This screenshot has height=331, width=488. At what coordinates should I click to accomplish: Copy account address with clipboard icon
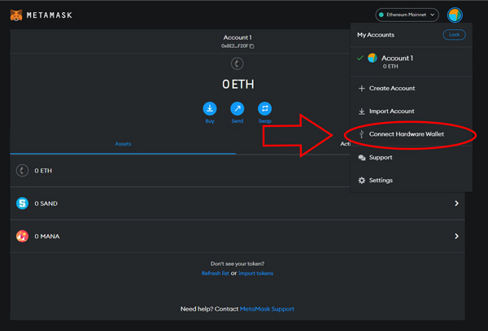(x=251, y=46)
